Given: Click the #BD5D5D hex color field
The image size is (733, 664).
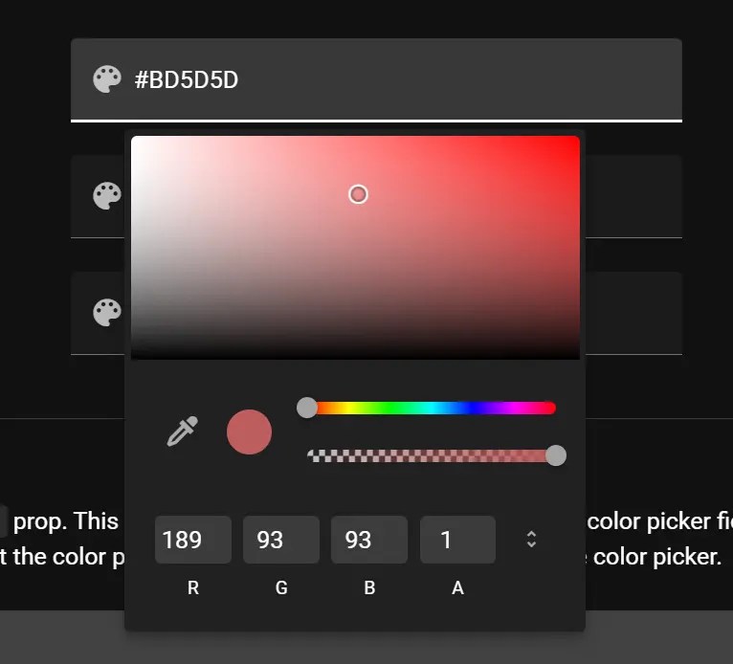Looking at the screenshot, I should [376, 79].
